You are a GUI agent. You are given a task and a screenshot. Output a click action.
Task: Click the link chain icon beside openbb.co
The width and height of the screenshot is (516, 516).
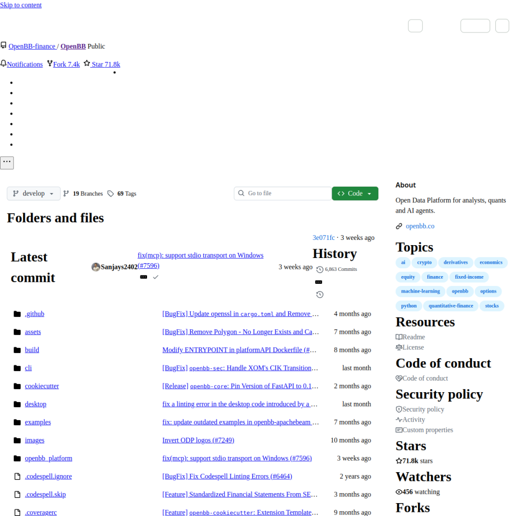399,227
